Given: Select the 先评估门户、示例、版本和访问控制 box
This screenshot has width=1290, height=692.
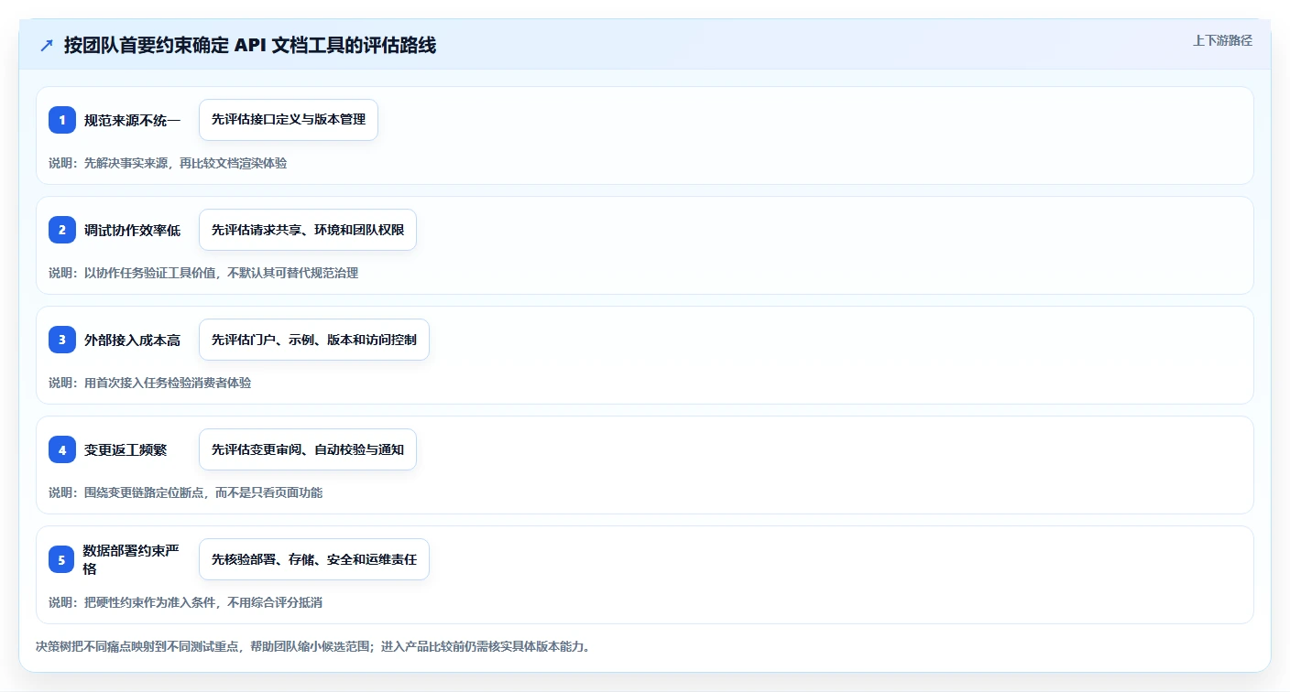Looking at the screenshot, I should click(314, 340).
